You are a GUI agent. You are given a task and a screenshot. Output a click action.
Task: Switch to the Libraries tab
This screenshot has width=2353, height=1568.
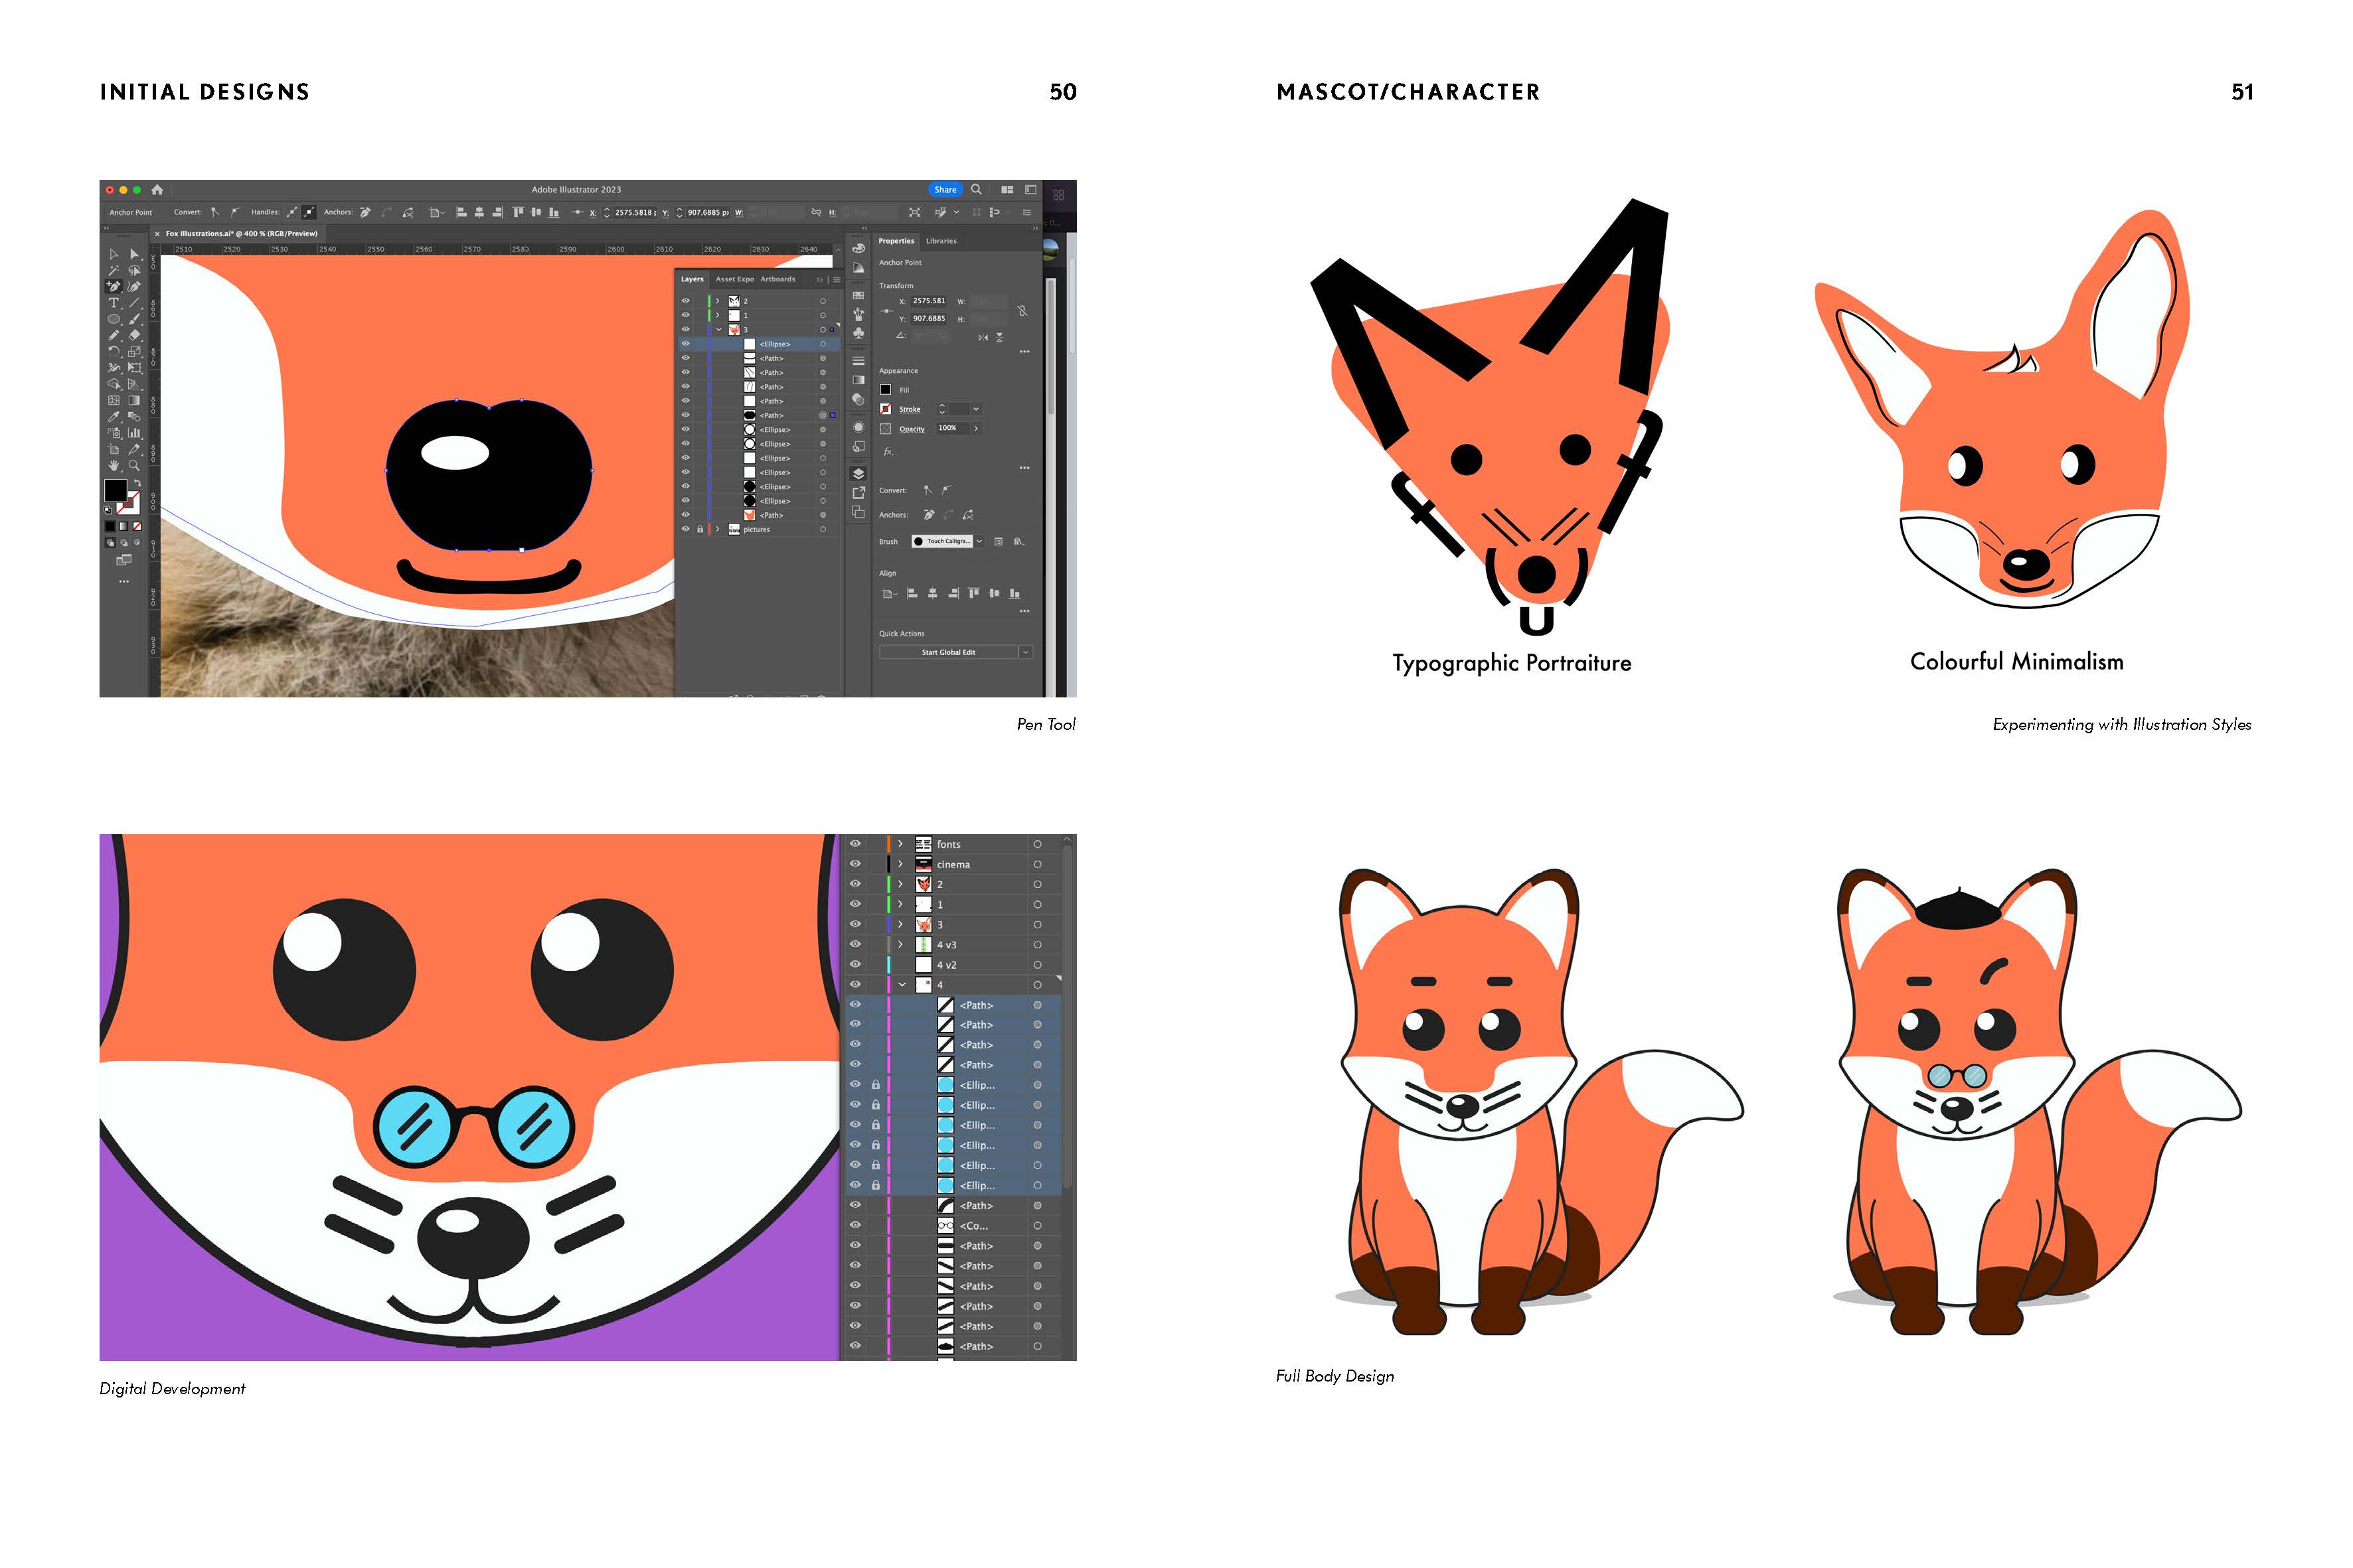click(x=940, y=241)
